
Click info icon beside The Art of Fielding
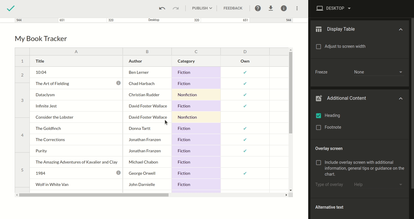tap(118, 83)
